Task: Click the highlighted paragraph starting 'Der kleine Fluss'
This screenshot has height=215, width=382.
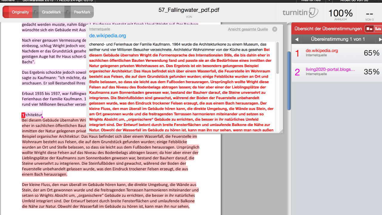Action: 110,195
